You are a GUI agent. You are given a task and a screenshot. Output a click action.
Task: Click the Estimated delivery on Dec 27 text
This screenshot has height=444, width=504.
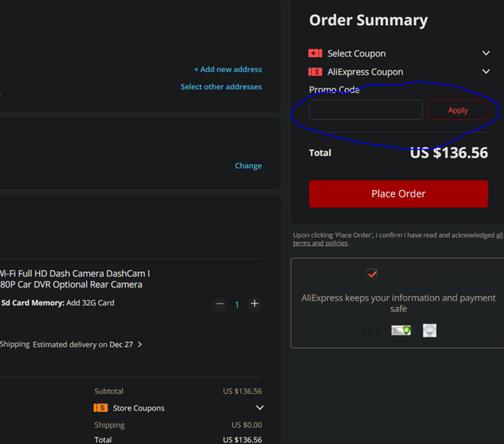click(x=83, y=344)
